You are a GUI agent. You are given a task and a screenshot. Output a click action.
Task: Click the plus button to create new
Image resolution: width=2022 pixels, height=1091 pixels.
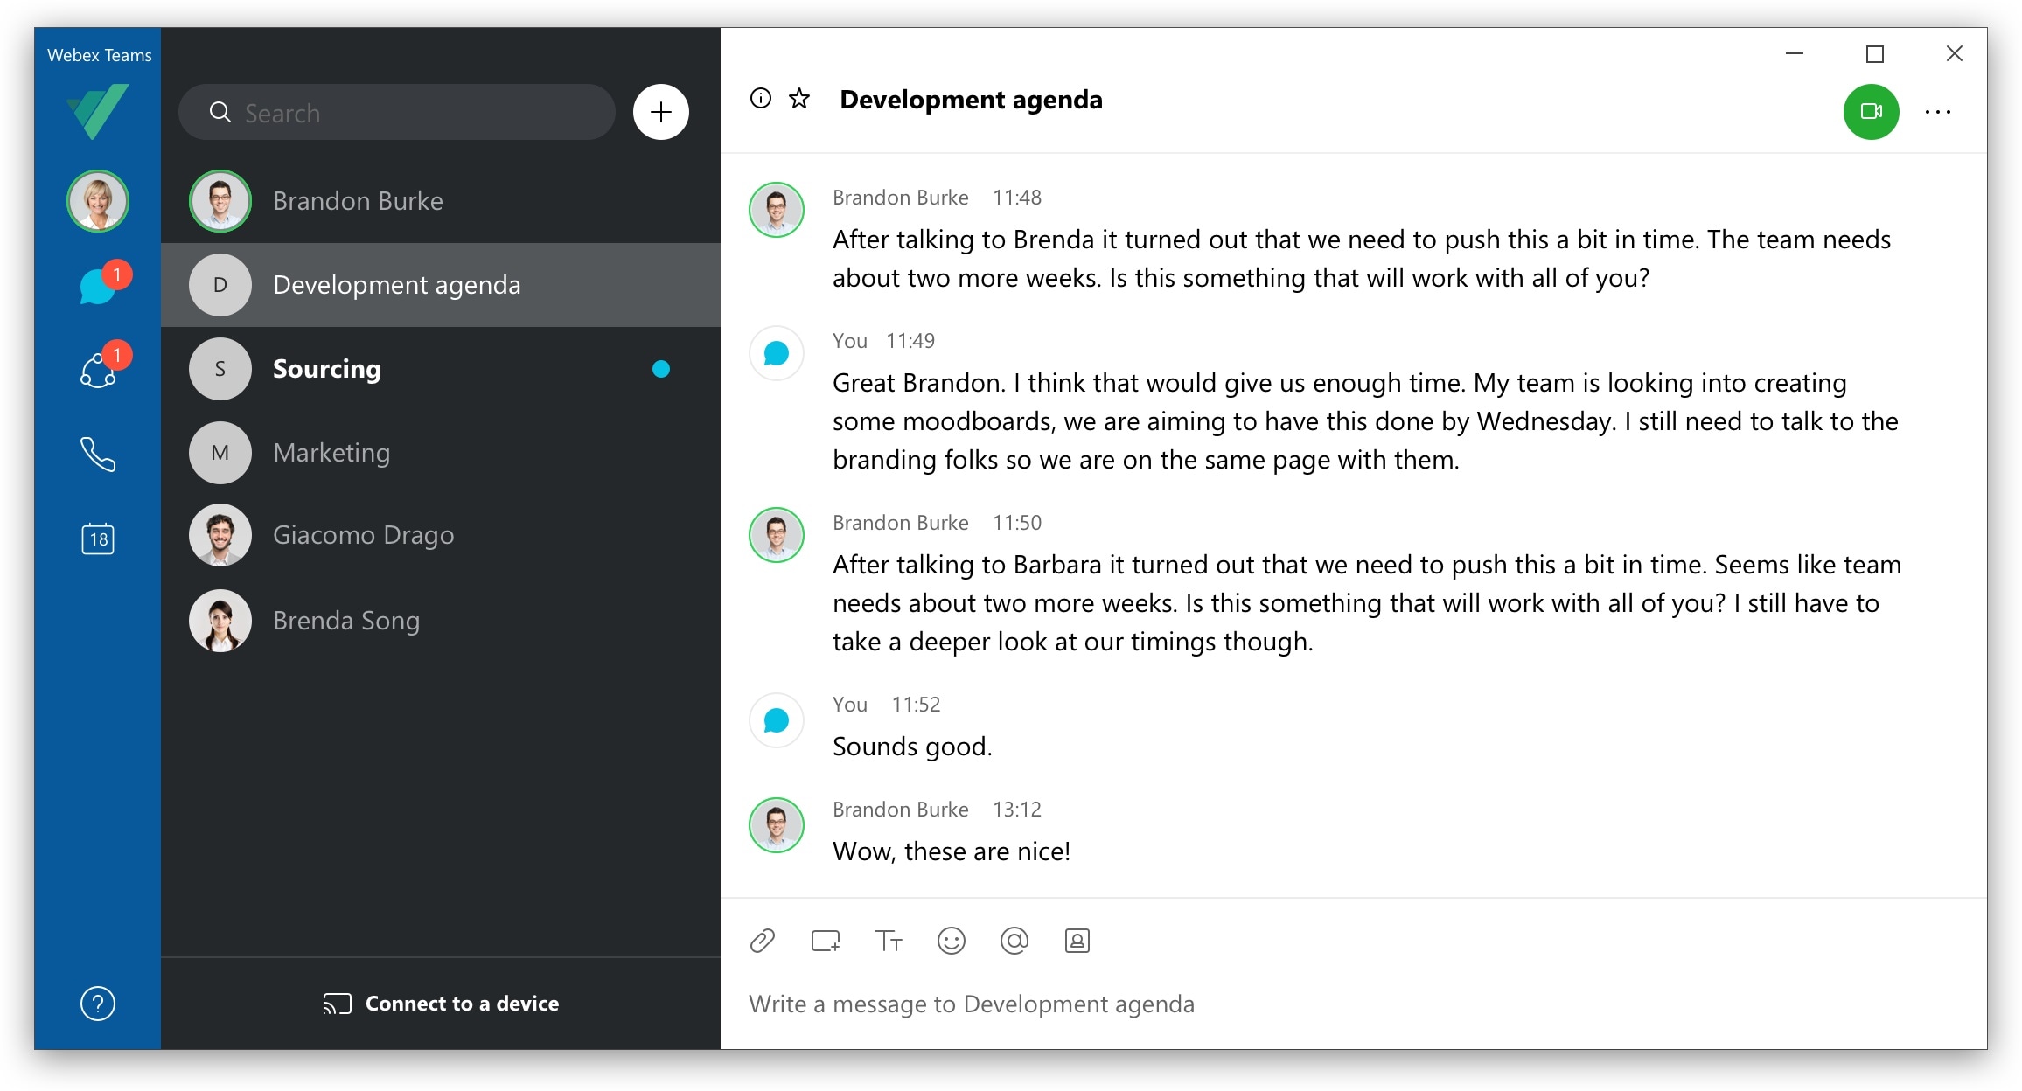(x=661, y=112)
